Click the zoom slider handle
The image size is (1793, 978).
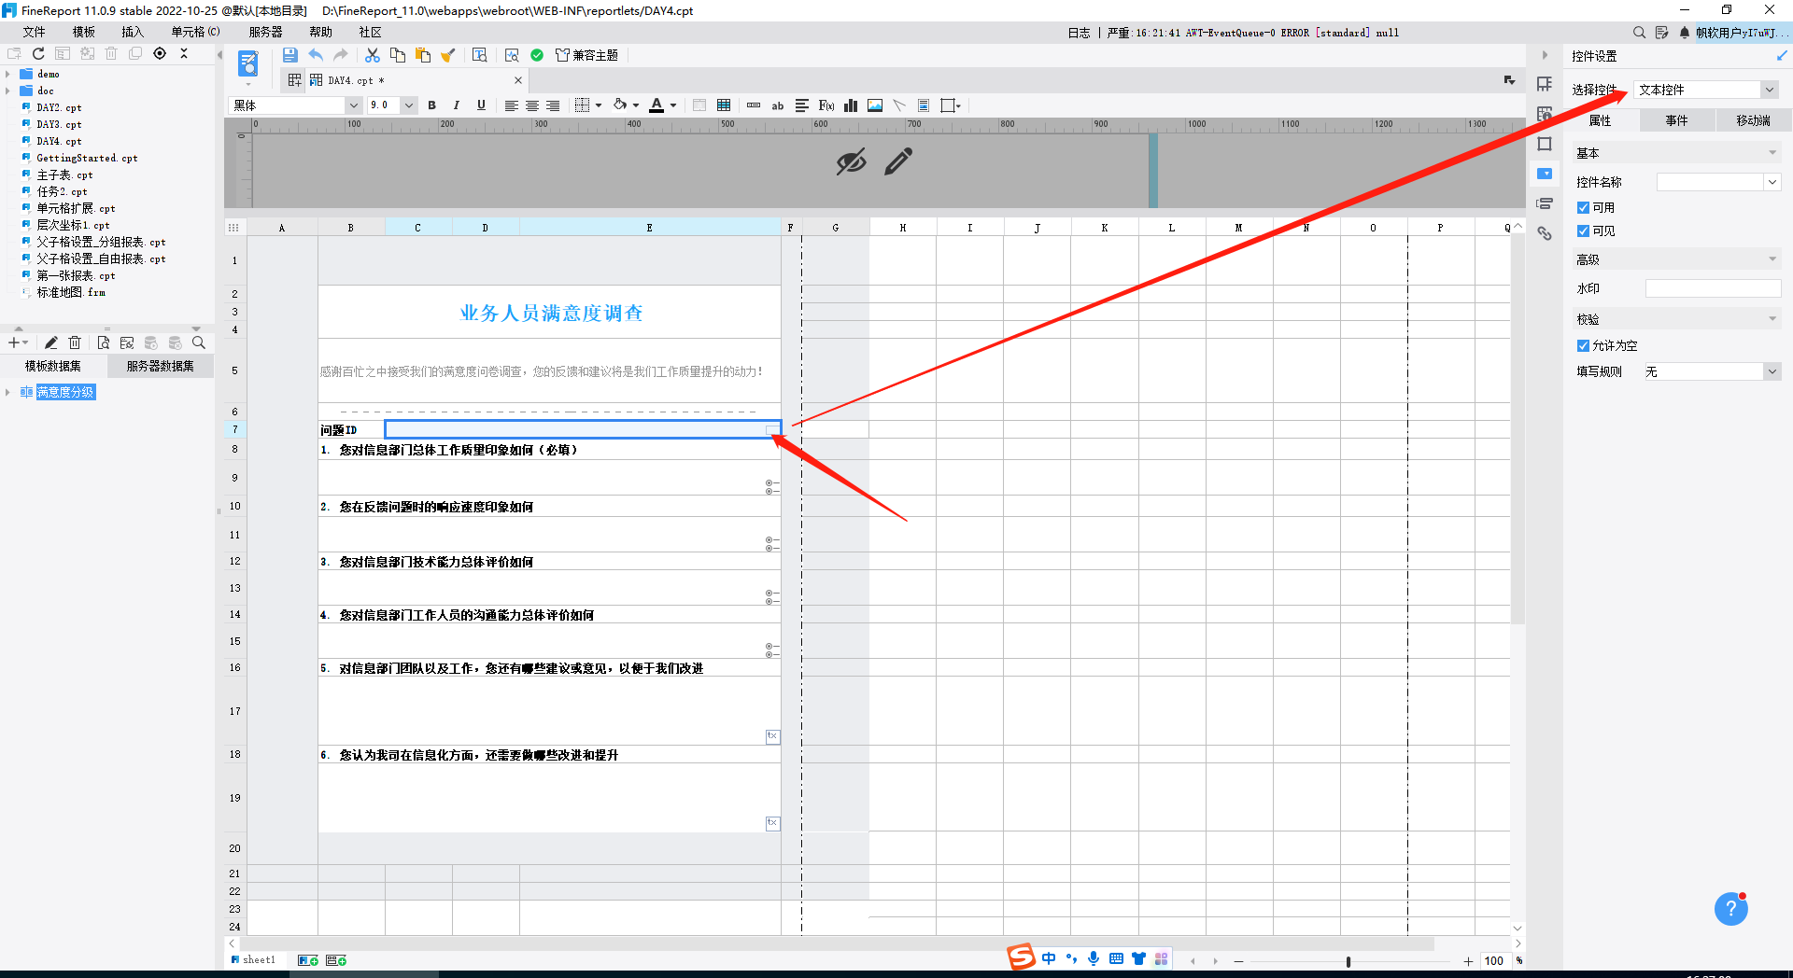pyautogui.click(x=1348, y=961)
